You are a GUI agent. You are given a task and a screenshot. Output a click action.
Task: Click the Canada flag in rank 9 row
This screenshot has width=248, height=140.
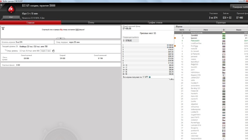[224, 54]
